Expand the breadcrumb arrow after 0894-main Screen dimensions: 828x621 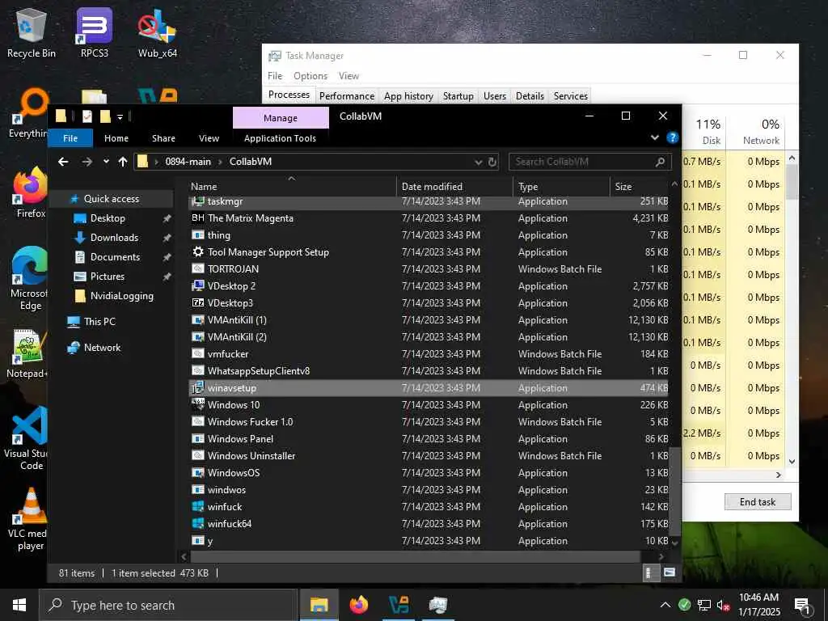point(220,162)
